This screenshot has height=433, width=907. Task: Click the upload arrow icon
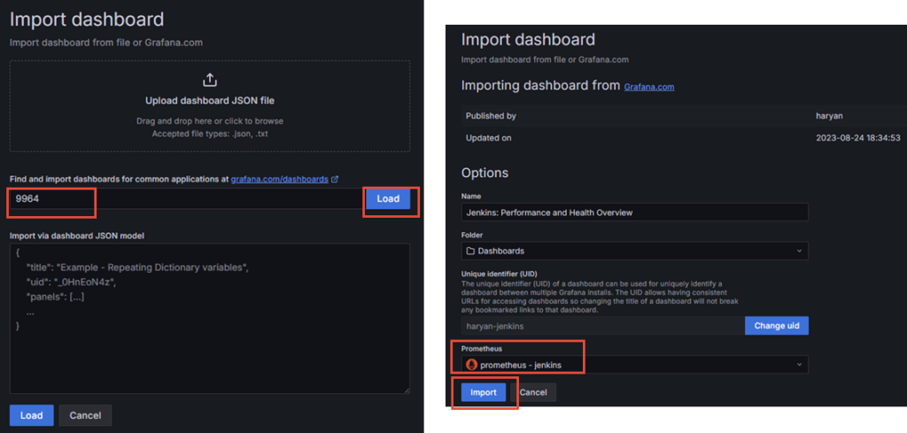(210, 80)
